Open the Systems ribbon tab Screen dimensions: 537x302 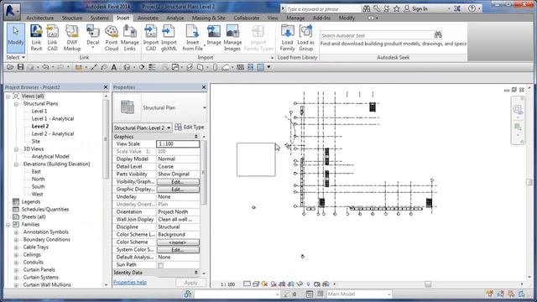[99, 18]
